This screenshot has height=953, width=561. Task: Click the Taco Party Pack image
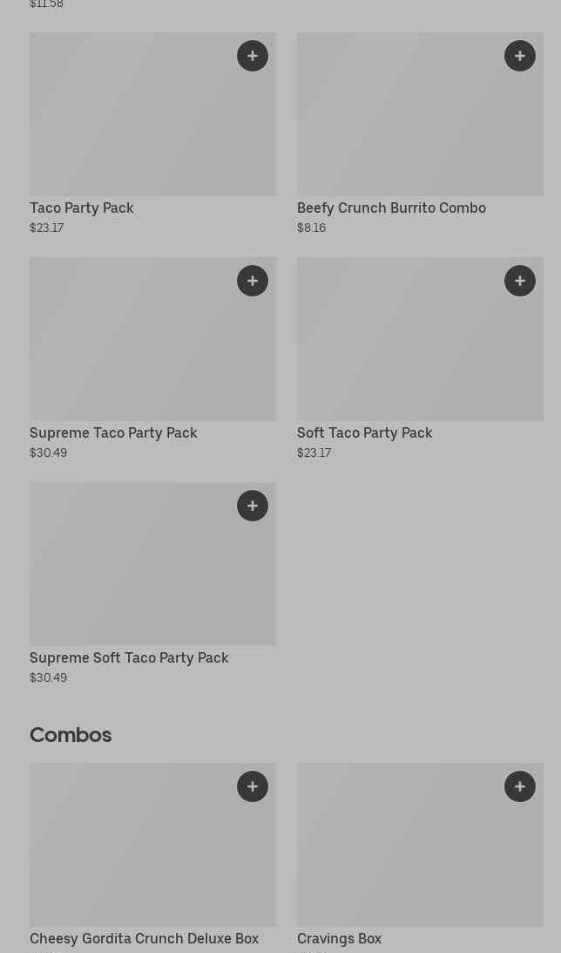(131, 122)
